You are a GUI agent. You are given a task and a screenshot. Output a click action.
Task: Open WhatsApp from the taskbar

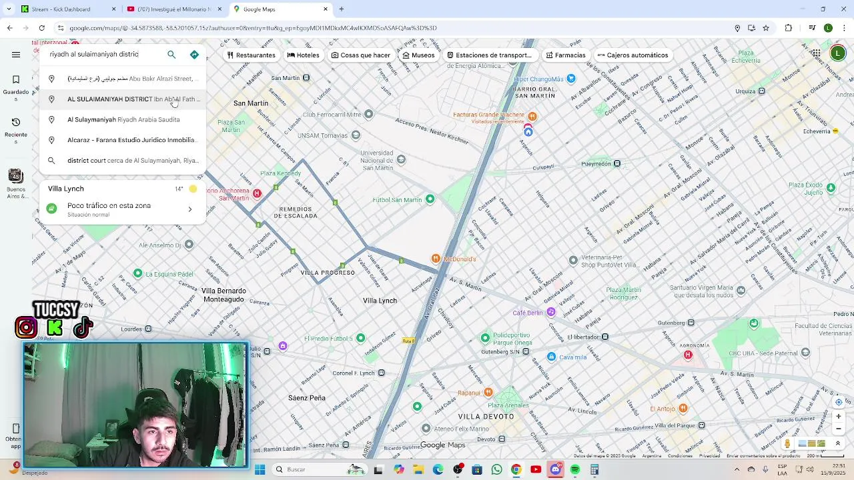point(496,469)
